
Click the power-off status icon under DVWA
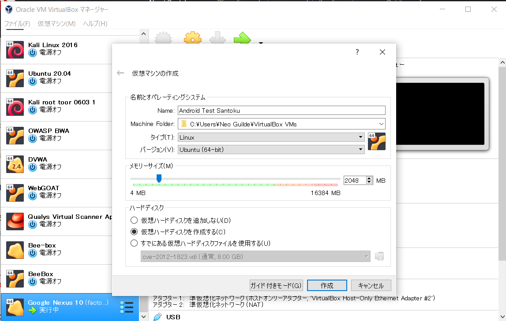coord(33,167)
